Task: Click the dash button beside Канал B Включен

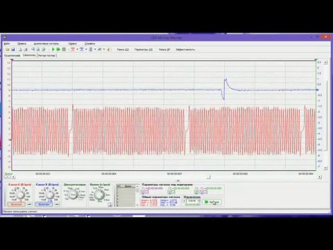Action: [57, 204]
